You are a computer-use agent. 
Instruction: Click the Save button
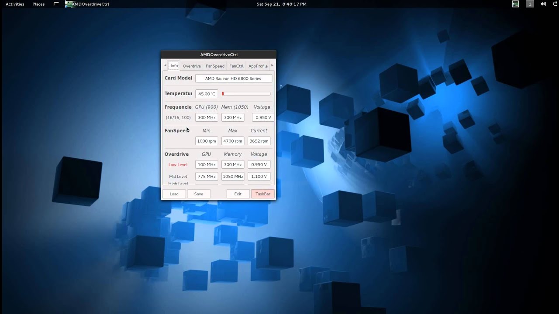tap(199, 194)
